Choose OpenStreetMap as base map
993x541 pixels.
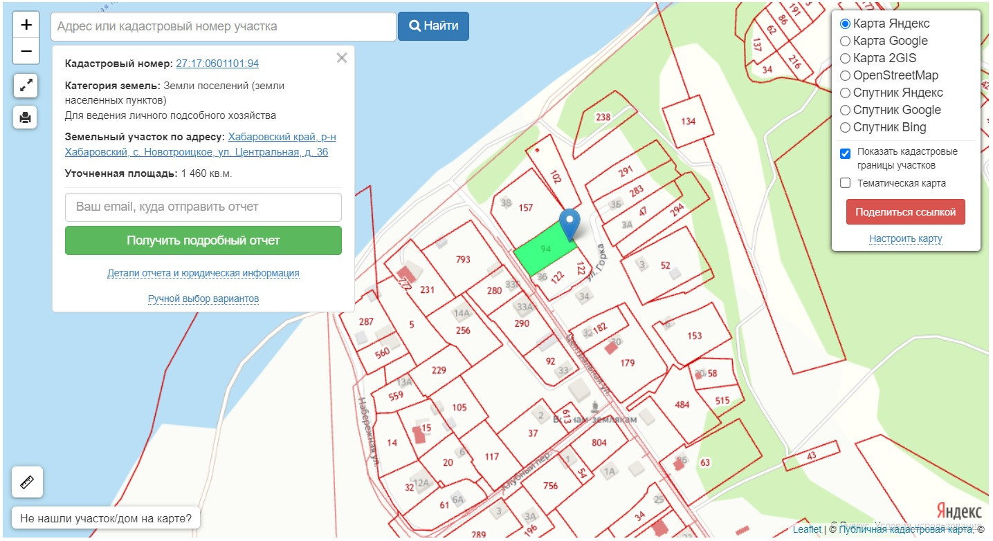click(845, 75)
